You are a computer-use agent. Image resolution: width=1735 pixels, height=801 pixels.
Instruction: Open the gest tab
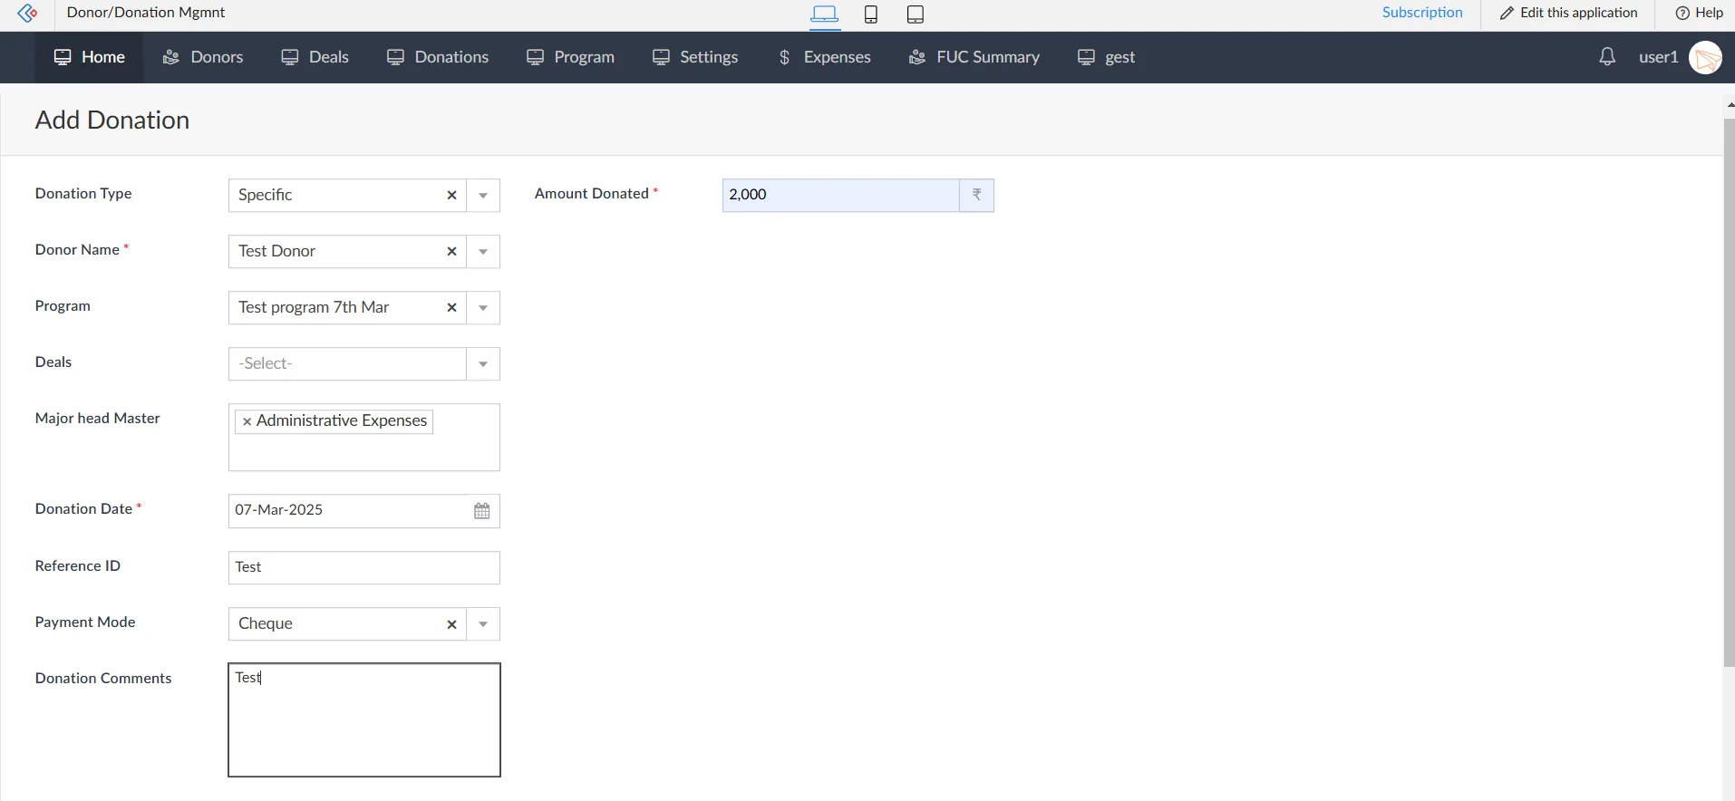click(x=1106, y=57)
